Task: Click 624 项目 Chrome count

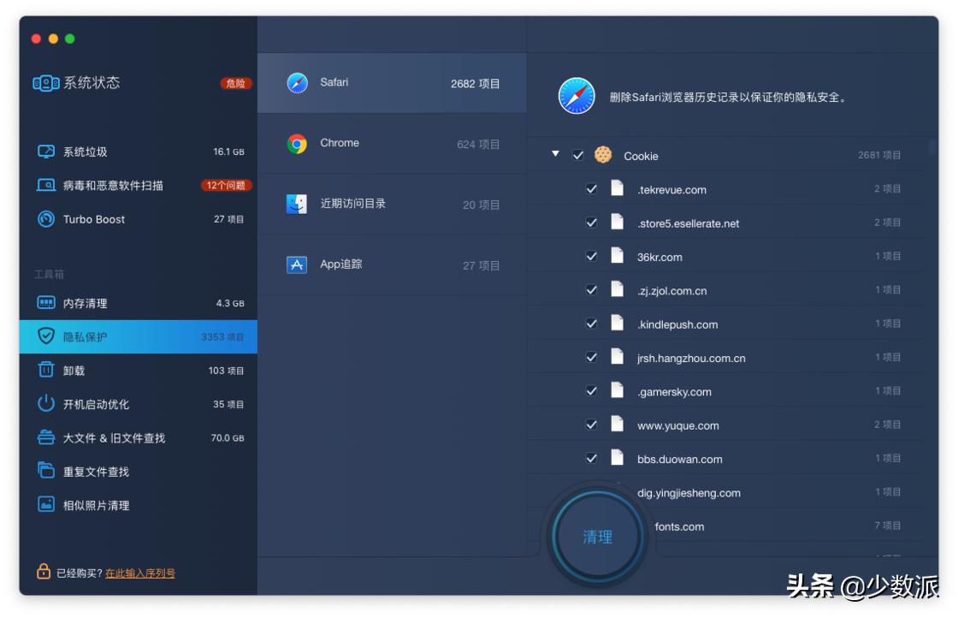Action: [x=478, y=145]
